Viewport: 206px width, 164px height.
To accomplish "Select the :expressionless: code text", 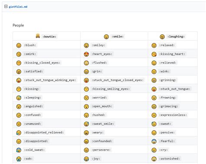I will (173, 115).
